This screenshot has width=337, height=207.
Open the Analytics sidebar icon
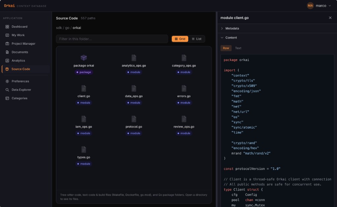(x=7, y=60)
